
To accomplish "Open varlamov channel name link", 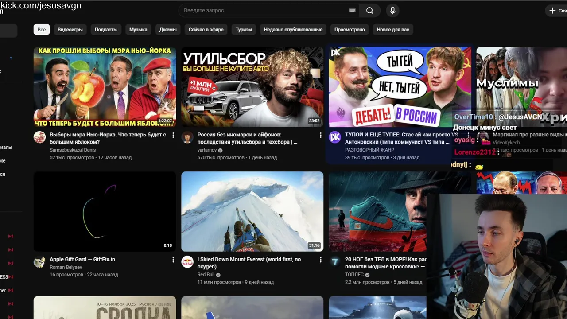I will click(207, 150).
